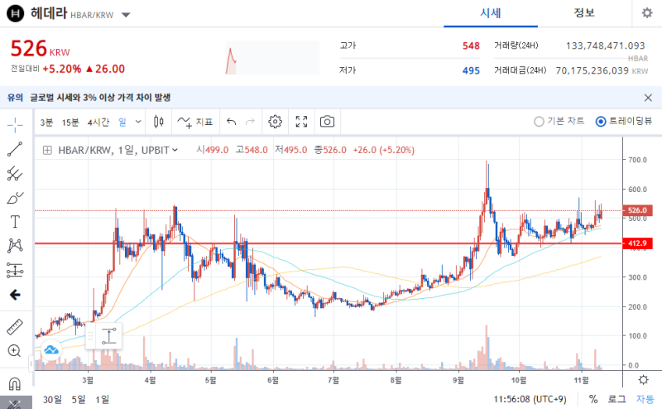
Task: Collapse the left drawing toolbar handle
Action: [31, 363]
